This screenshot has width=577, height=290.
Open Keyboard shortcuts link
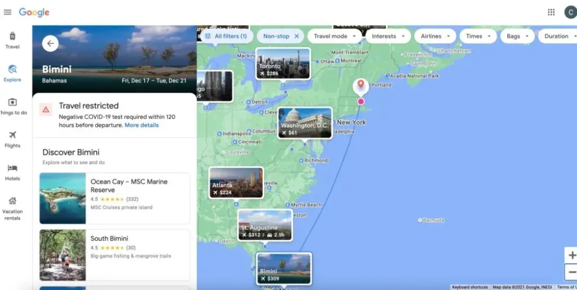(470, 287)
